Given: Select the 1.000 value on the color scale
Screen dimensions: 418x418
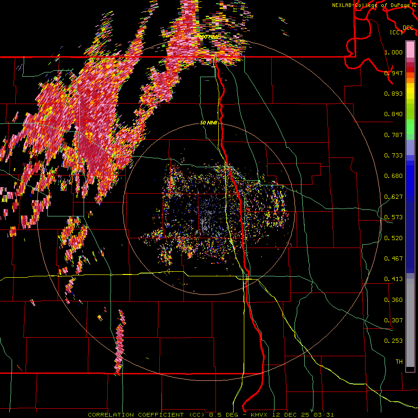Looking at the screenshot, I should point(393,52).
